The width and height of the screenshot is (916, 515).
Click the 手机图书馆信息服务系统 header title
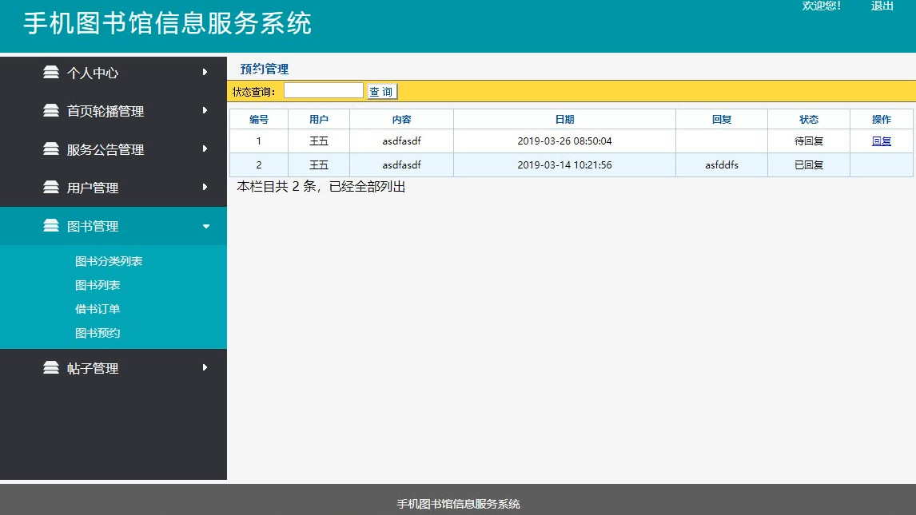pyautogui.click(x=167, y=23)
